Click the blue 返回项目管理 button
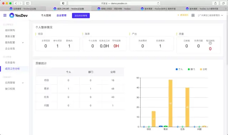 pos(81,16)
